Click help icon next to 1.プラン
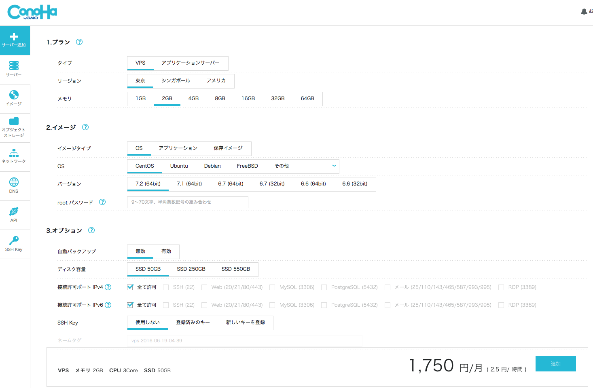Viewport: 593px width, 388px height. [x=79, y=42]
